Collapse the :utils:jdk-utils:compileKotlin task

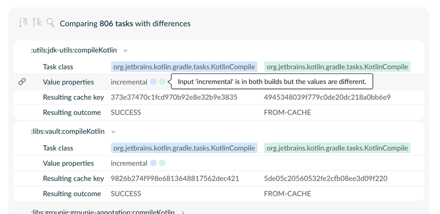pos(126,50)
